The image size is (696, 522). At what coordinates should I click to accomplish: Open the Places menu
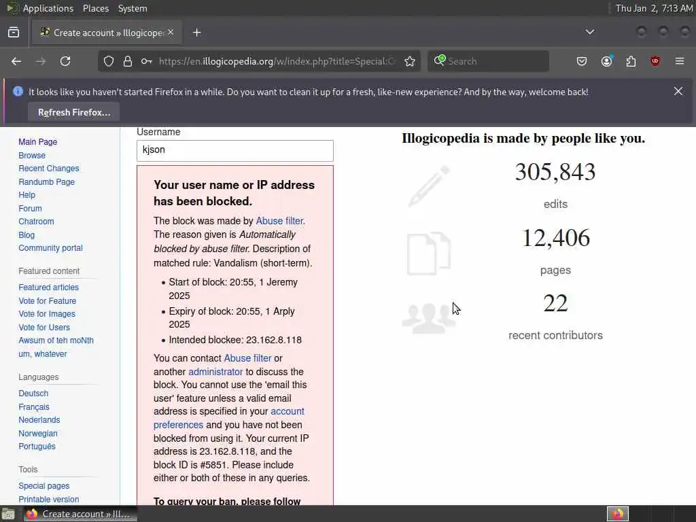pyautogui.click(x=95, y=8)
